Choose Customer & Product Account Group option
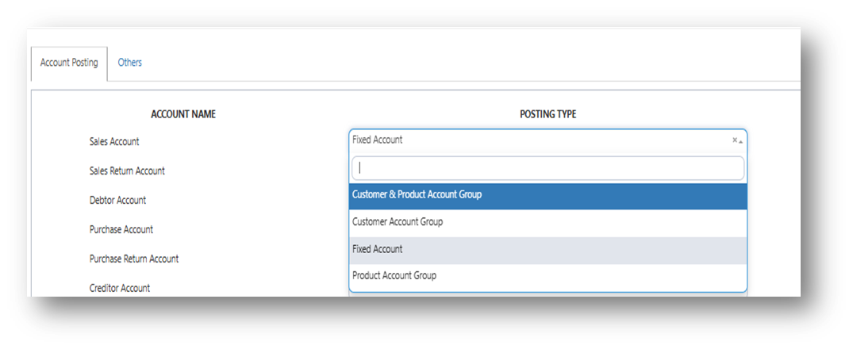The width and height of the screenshot is (853, 349). coord(548,196)
